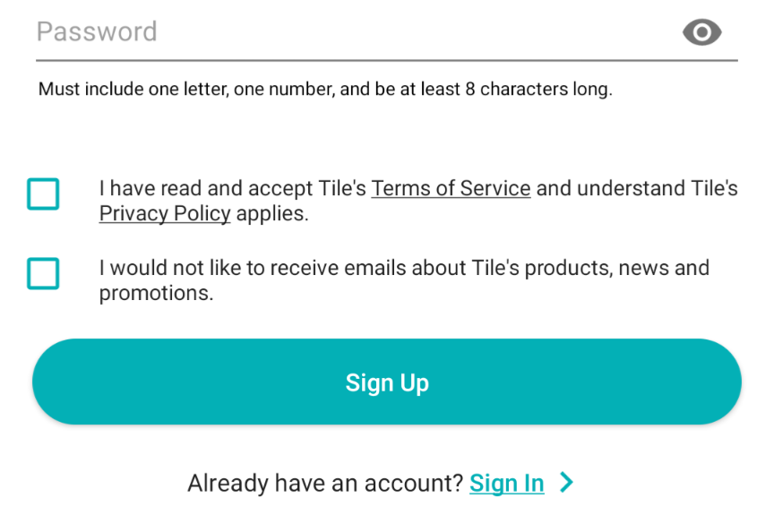Image resolution: width=774 pixels, height=532 pixels.
Task: Check the opt-out of Tile emails box
Action: point(43,273)
